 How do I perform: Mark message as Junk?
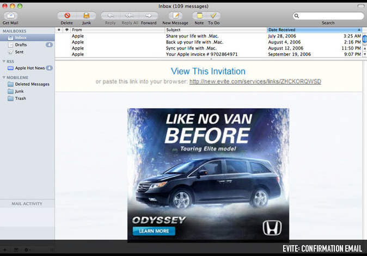87,16
